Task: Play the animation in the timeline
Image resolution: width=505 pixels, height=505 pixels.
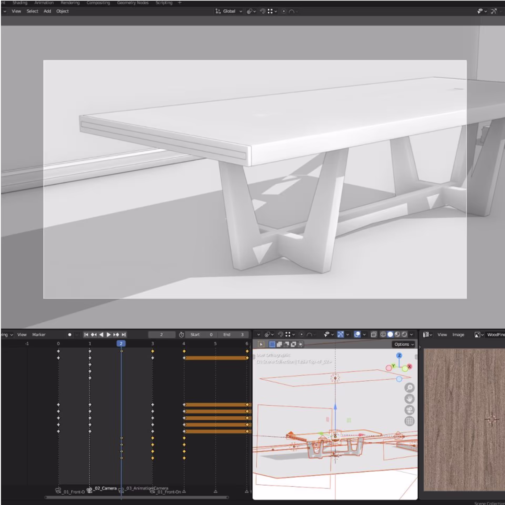Action: point(109,335)
